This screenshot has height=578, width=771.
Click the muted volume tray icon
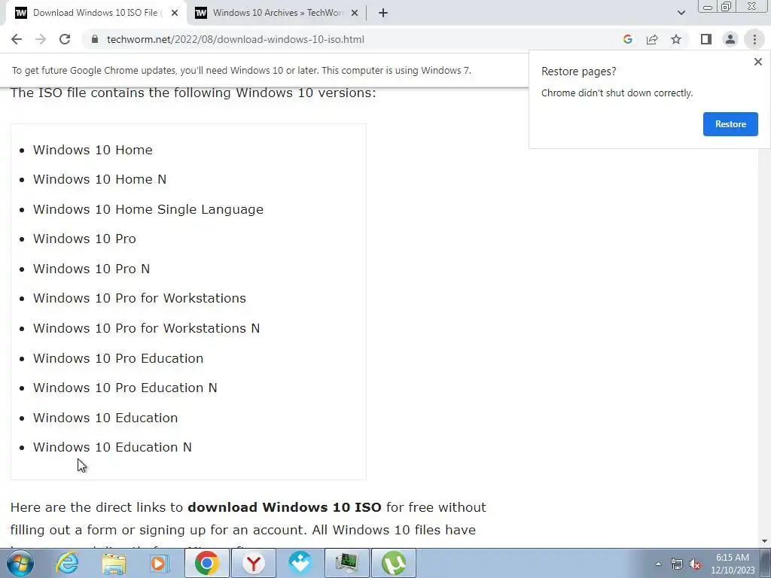695,564
